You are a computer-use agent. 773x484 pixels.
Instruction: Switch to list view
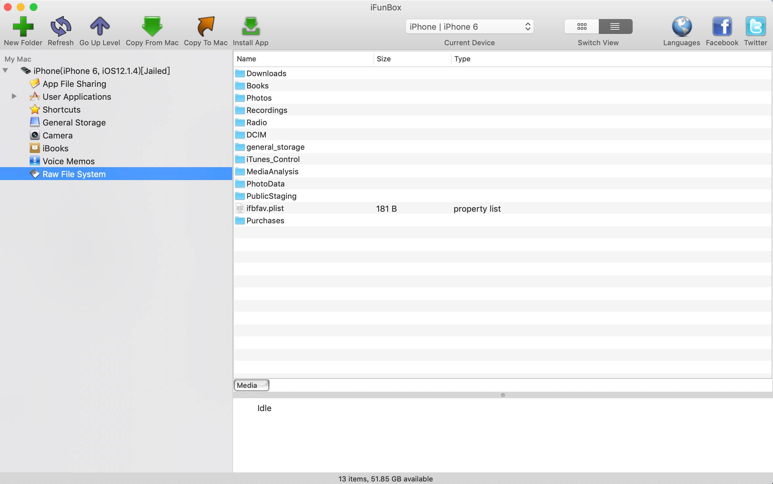click(615, 26)
